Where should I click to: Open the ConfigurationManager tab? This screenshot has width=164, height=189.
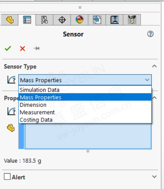point(44,20)
